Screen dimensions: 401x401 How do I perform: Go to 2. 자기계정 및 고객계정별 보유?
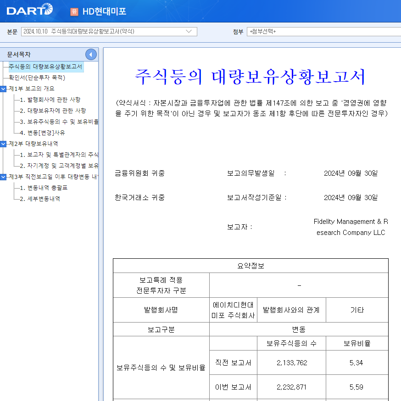coord(59,166)
